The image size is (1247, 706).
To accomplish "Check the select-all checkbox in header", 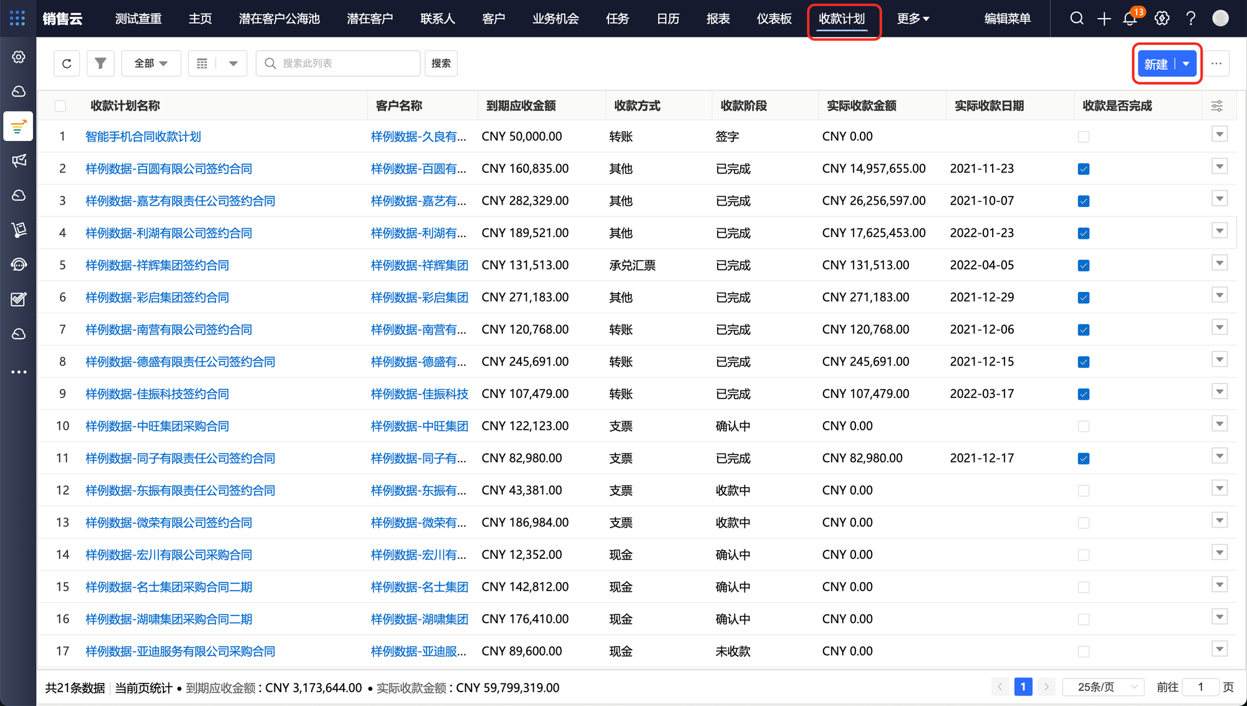I will point(60,106).
